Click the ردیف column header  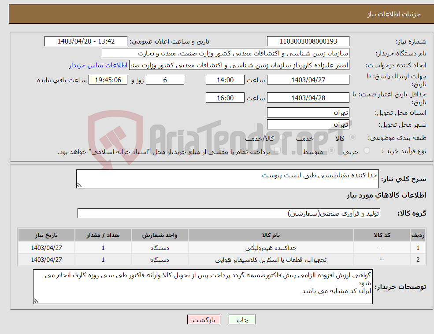pos(418,235)
